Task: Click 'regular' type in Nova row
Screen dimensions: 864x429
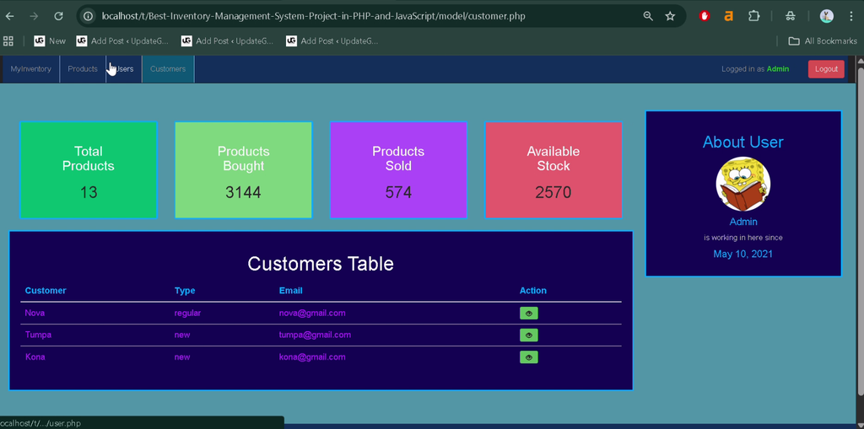Action: pos(187,314)
